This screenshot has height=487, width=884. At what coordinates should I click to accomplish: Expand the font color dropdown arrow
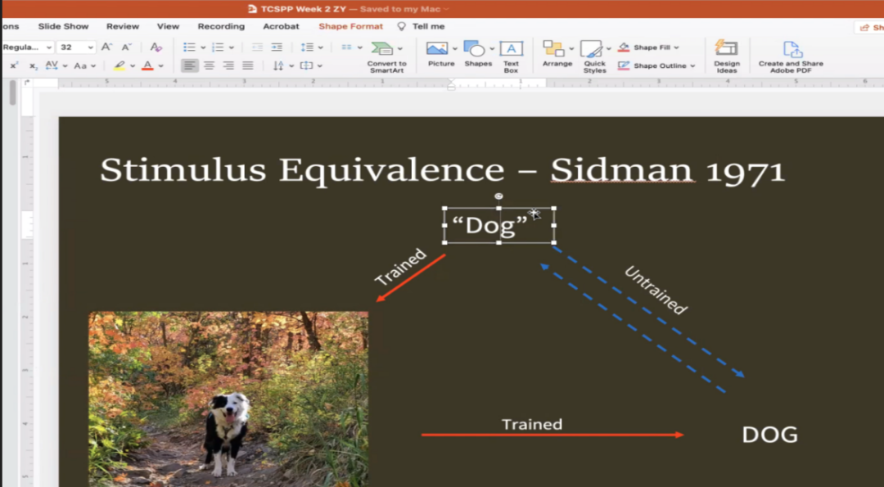point(160,66)
